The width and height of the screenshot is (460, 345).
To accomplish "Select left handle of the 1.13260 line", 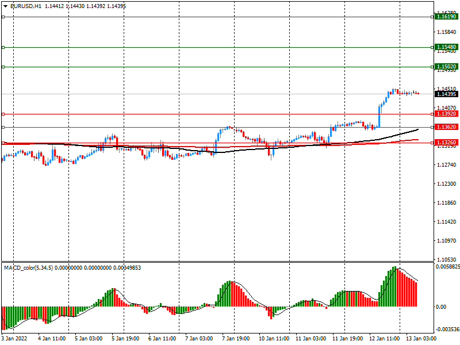I will pos(3,143).
